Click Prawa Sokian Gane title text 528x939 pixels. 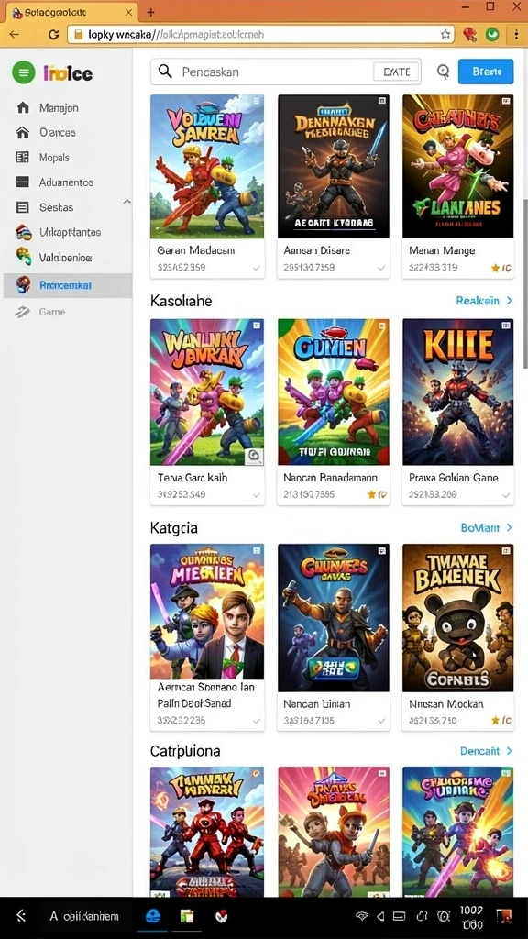(453, 477)
